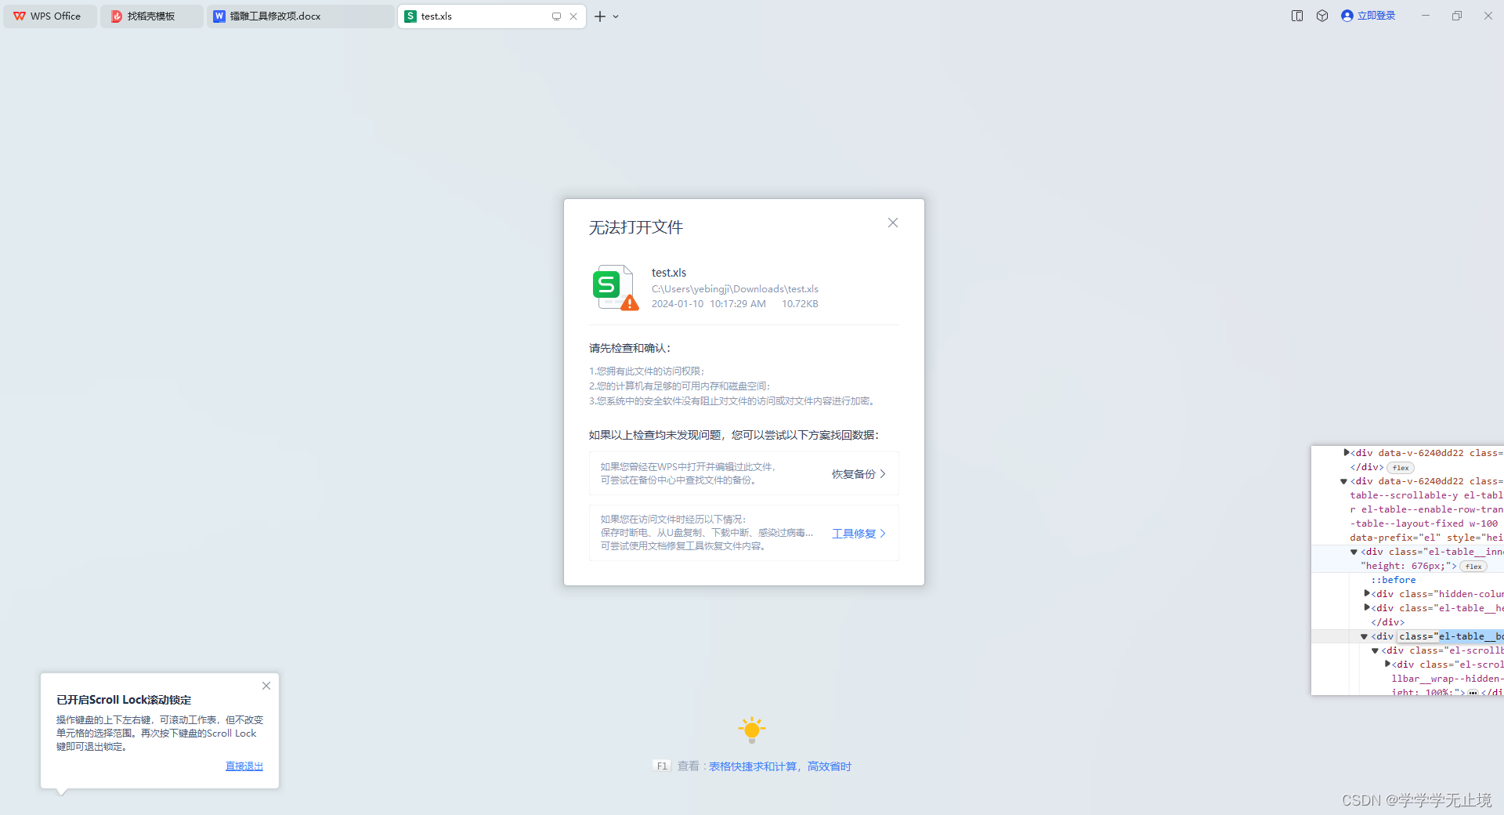Click the 稻壳 template tab icon

tap(116, 16)
